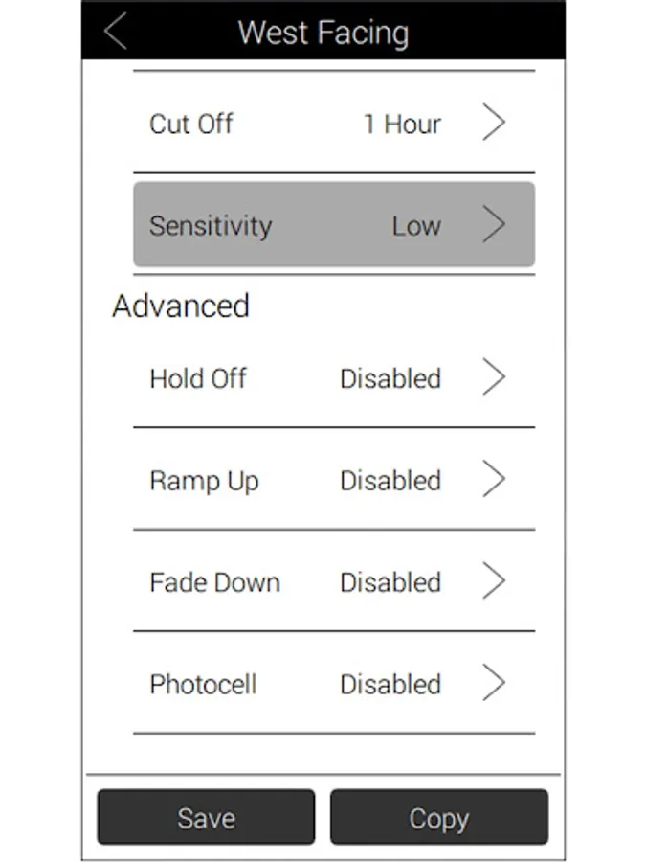Change the Fade Down Disabled value

390,582
